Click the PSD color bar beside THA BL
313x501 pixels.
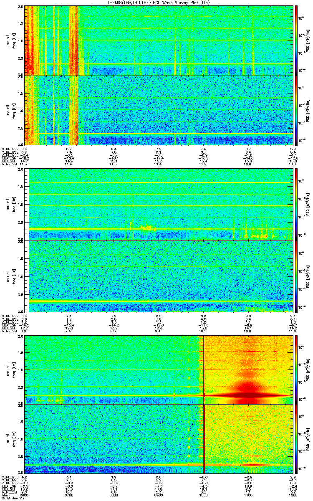(x=296, y=41)
